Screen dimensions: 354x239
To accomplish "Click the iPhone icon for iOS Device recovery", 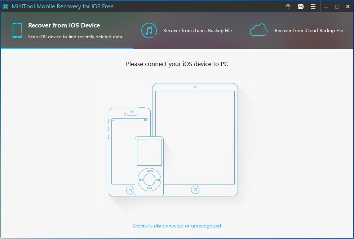I will click(x=17, y=31).
